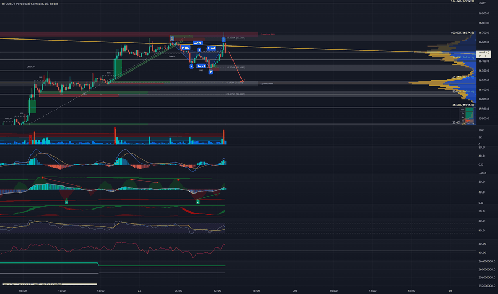Click the 16900.0 price axis value
This screenshot has width=498, height=294.
(x=484, y=14)
